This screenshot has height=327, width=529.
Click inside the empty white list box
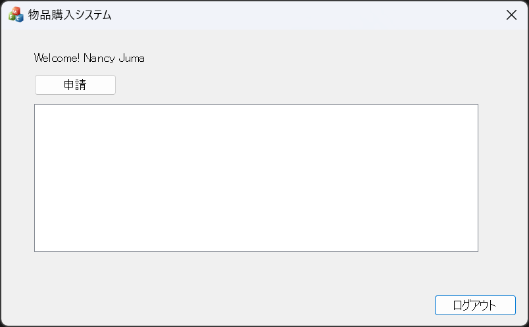click(x=256, y=178)
